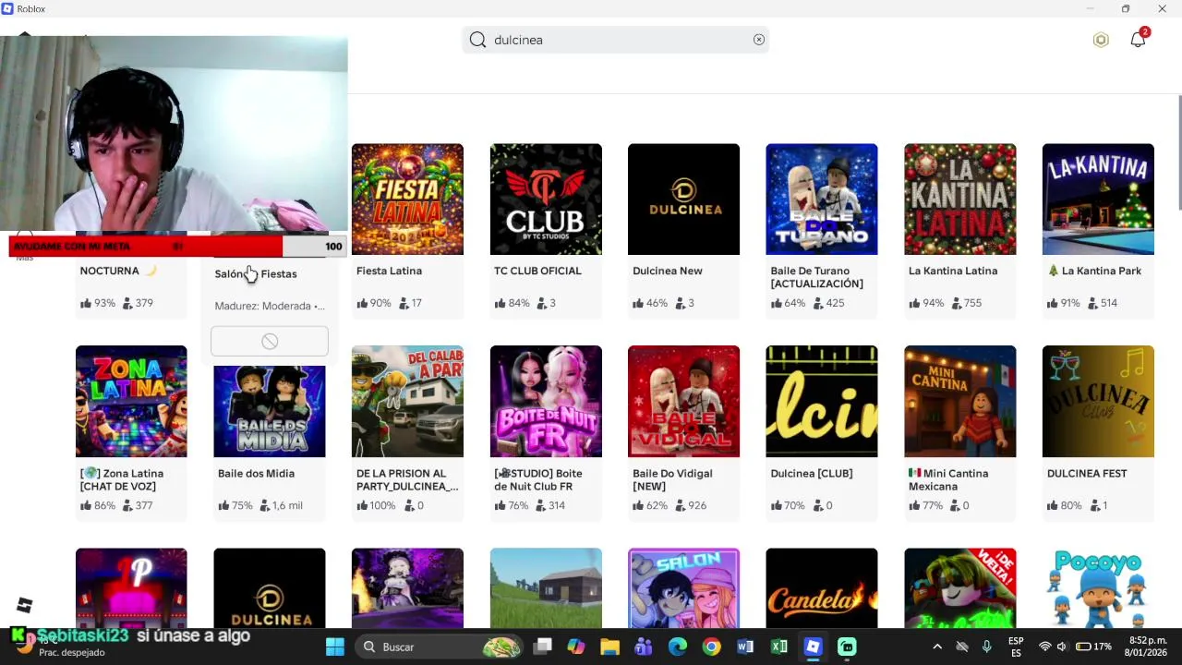Image resolution: width=1182 pixels, height=665 pixels.
Task: Click the Fiesta Latina title link
Action: pyautogui.click(x=389, y=271)
